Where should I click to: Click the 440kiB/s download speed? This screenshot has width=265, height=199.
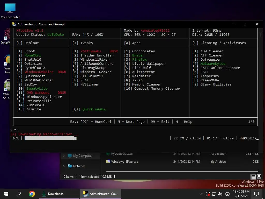pyautogui.click(x=248, y=138)
